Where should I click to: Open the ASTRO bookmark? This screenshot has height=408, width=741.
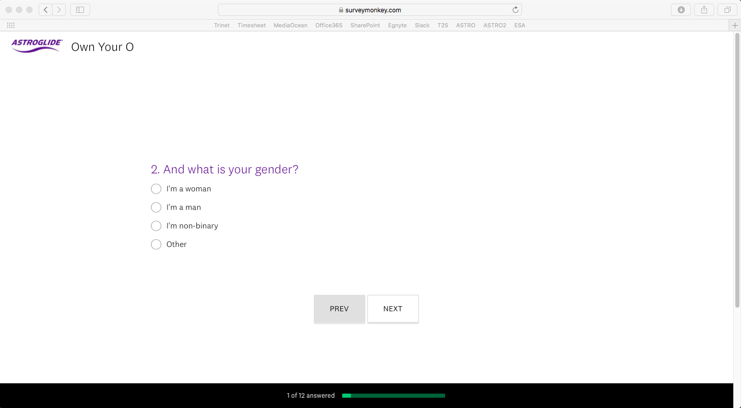click(x=466, y=25)
